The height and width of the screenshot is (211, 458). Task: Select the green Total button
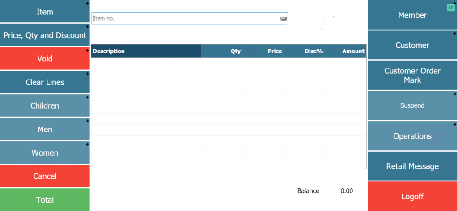(45, 200)
